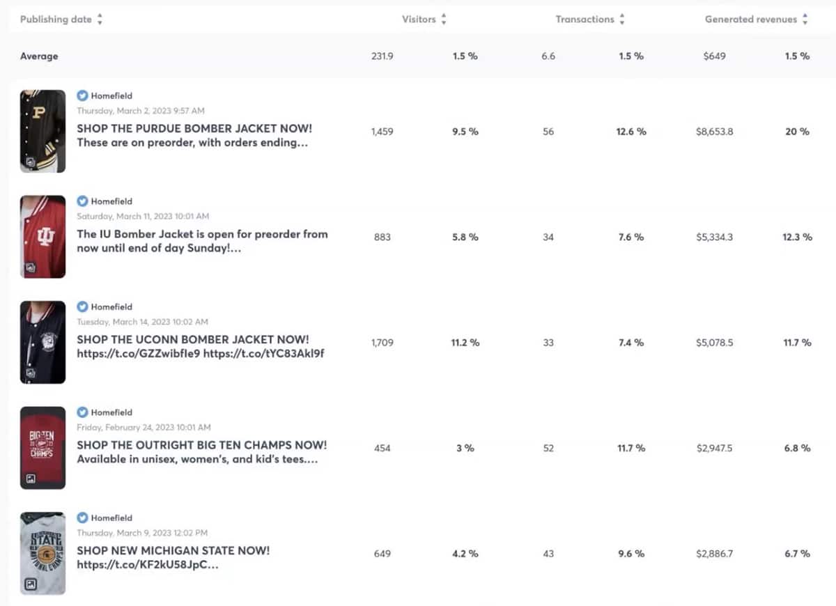Click image icon on Big Ten Champs thumbnail
Image resolution: width=836 pixels, height=606 pixels.
[x=30, y=479]
